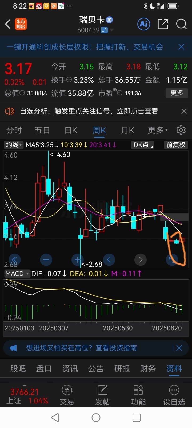192x428 pixels.
Task: Toggle the DK点 option
Action: tap(142, 145)
